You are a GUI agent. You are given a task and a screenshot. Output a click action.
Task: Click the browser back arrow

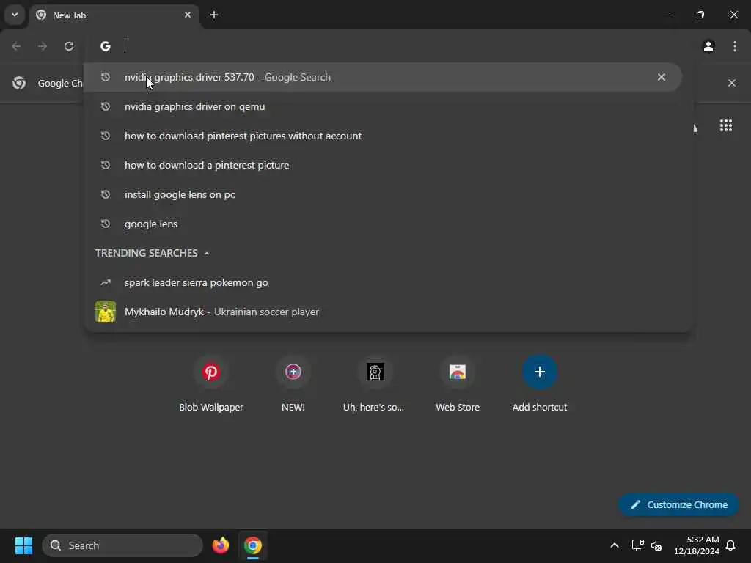pyautogui.click(x=16, y=46)
